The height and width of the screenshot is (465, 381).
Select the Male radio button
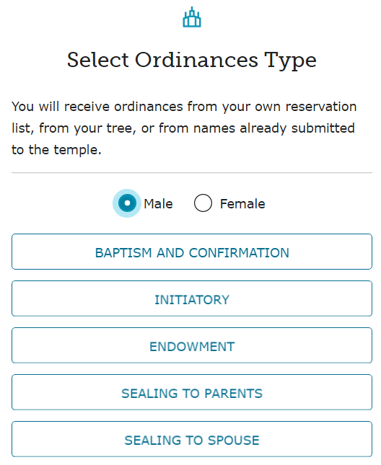pos(127,203)
